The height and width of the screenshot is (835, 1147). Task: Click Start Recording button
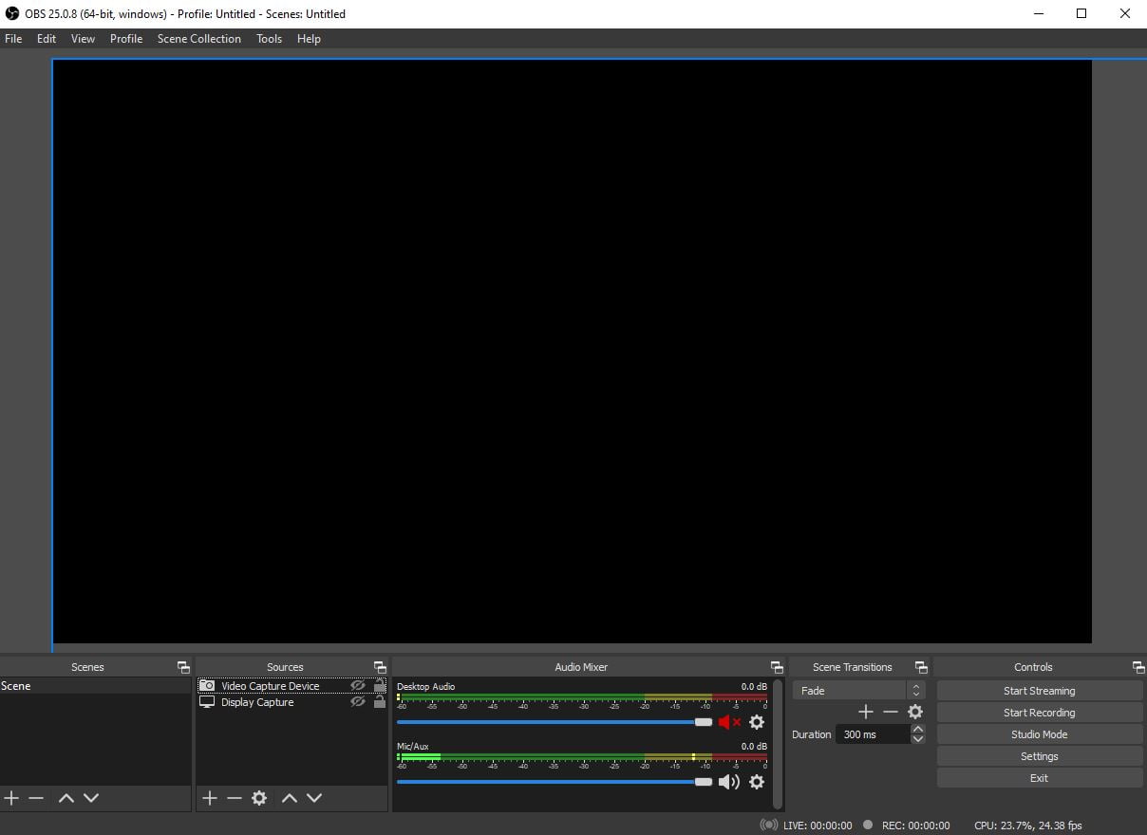(x=1040, y=713)
